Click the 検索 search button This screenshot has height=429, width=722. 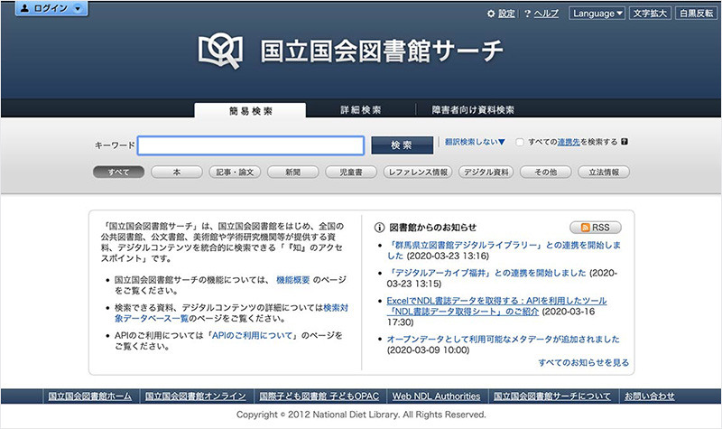[x=402, y=145]
